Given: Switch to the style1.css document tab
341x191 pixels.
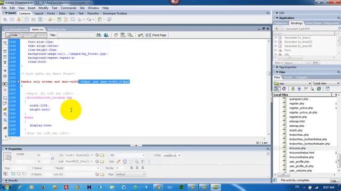Looking at the screenshot, I should click(x=37, y=29).
